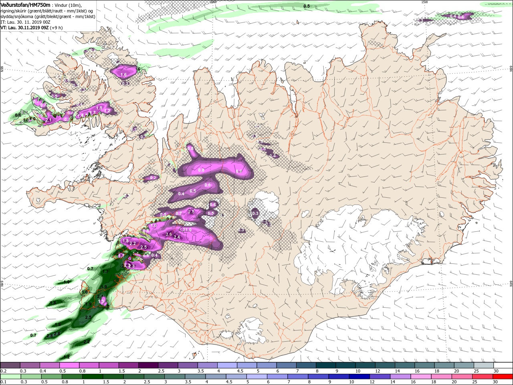The width and height of the screenshot is (513, 385).
Task: Click the bright pink snow swatch between 0.5 and 0.8
Action: 69,365
